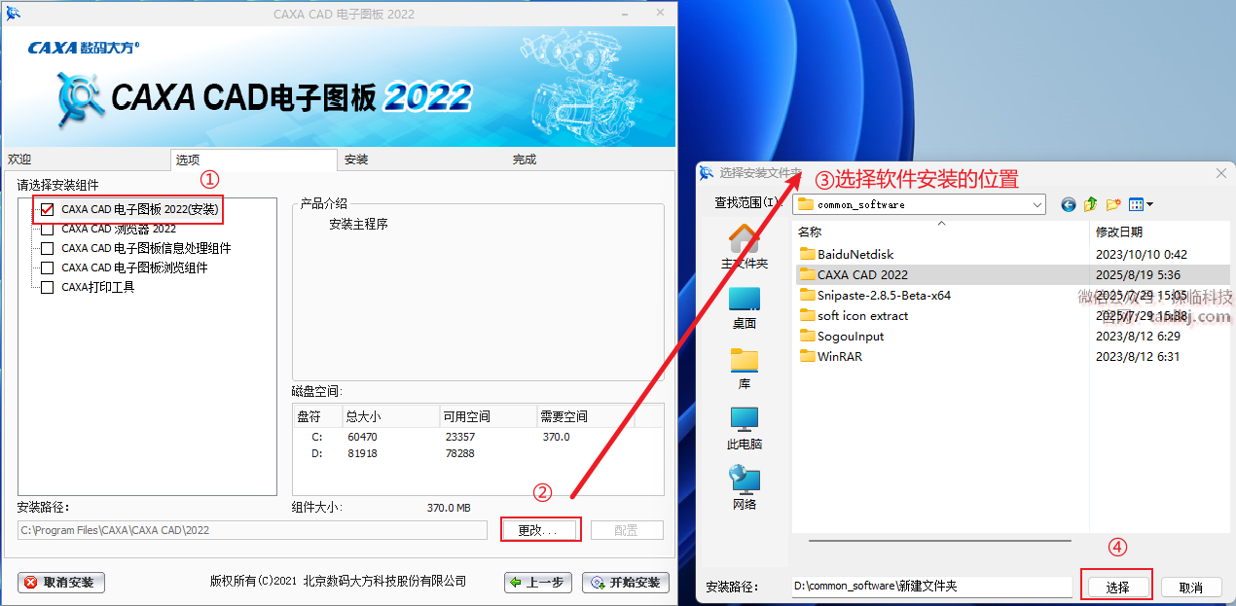Select the SogouInput folder
1236x606 pixels.
pyautogui.click(x=841, y=336)
